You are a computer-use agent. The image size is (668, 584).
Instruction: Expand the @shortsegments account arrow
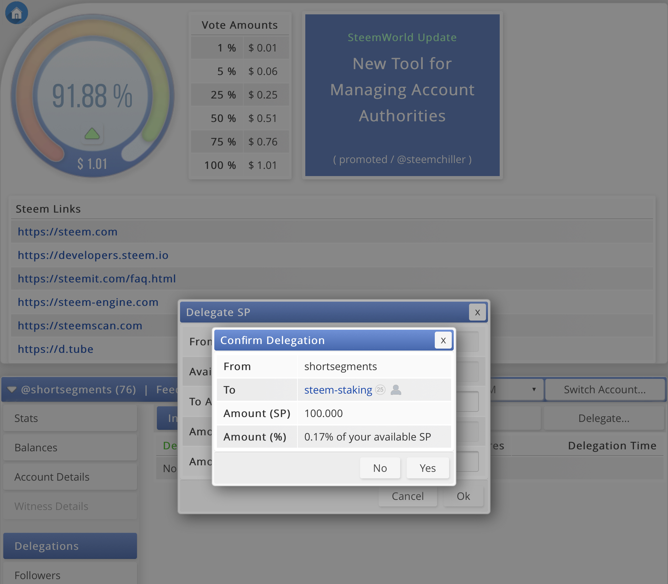tap(12, 390)
